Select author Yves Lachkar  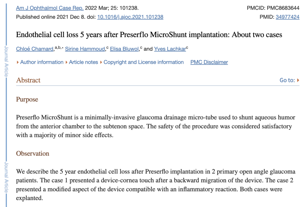pos(170,49)
